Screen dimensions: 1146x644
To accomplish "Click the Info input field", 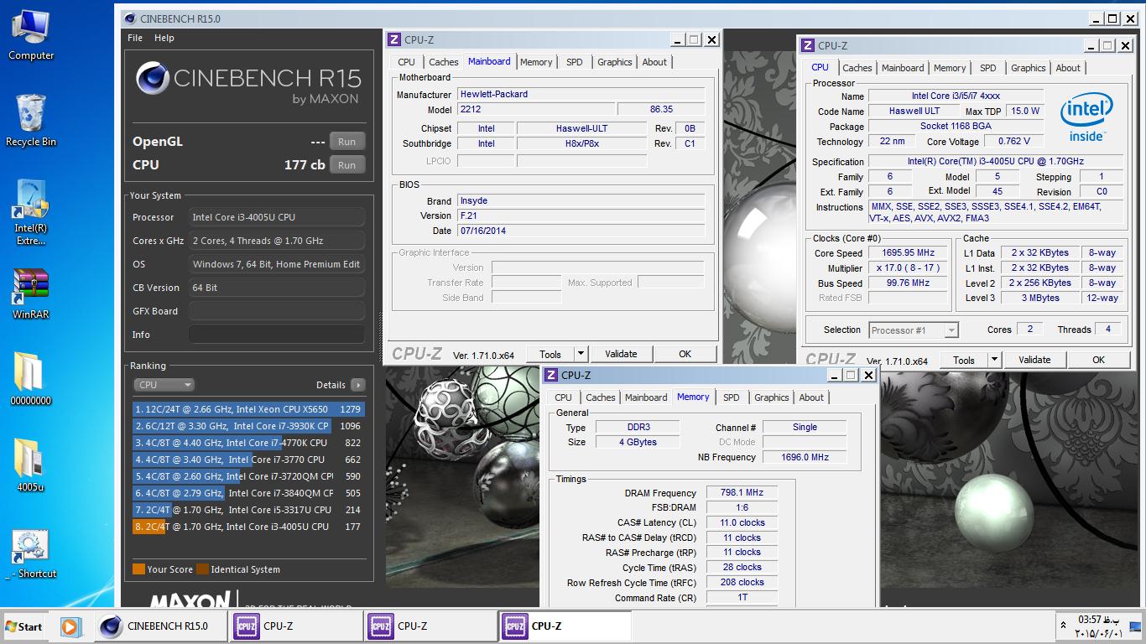I will click(277, 335).
